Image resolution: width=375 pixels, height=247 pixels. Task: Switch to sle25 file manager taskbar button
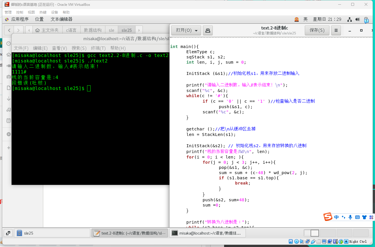(52, 233)
